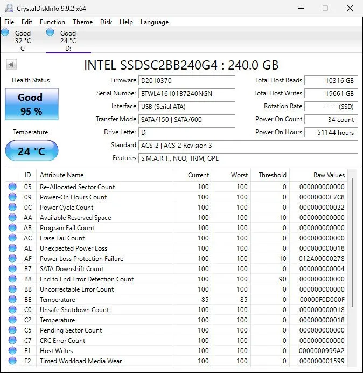Click the ID column header
363x373 pixels.
[x=28, y=175]
